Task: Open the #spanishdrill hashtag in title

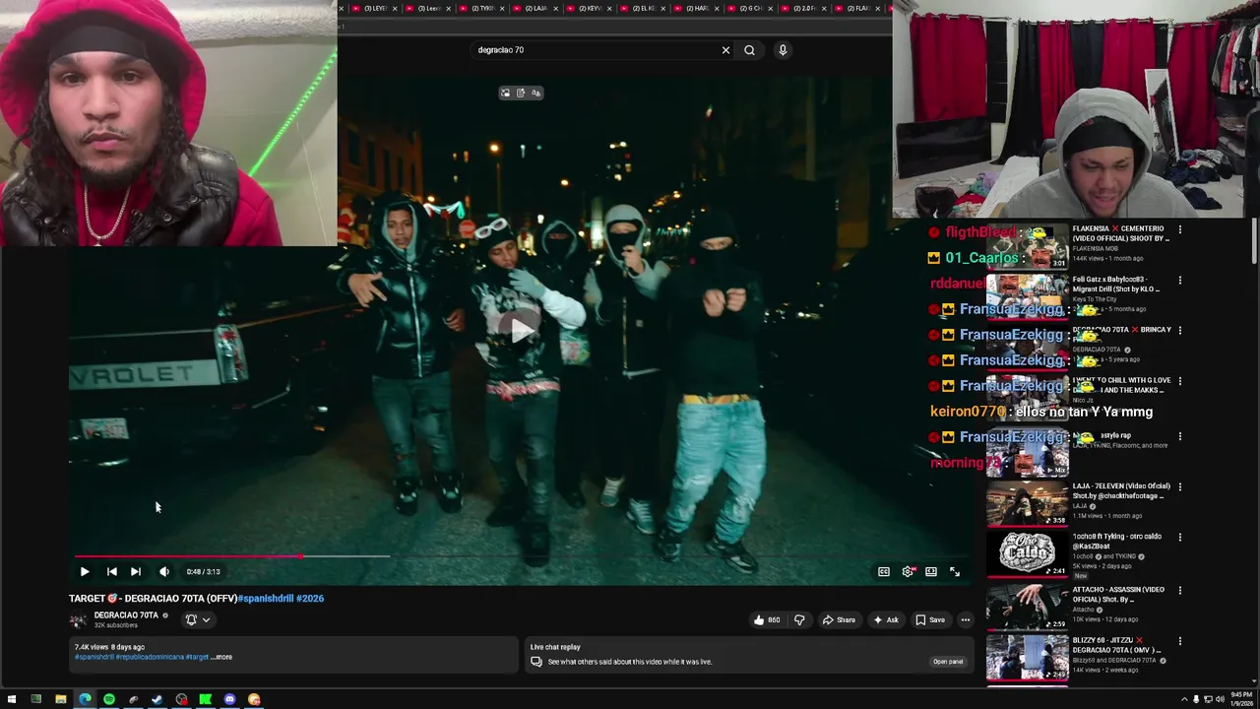Action: pyautogui.click(x=266, y=598)
